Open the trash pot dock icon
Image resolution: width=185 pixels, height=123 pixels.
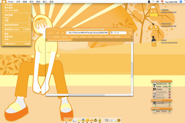[119, 120]
